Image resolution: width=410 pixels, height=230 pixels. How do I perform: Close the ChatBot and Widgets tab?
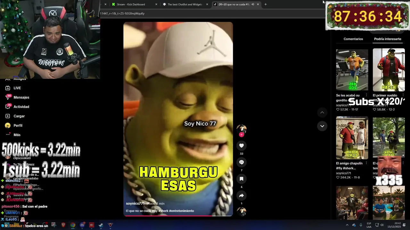coord(207,4)
